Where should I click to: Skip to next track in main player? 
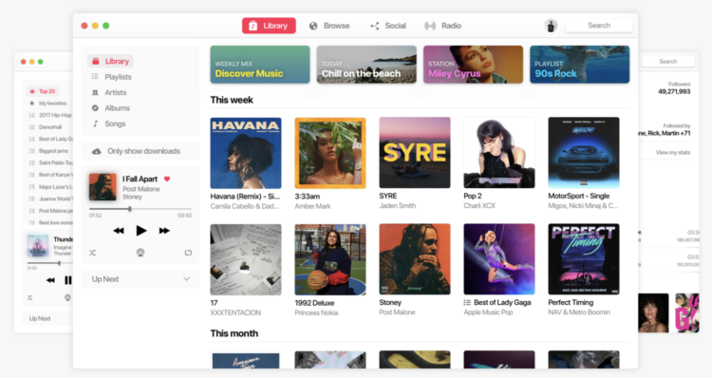coord(164,231)
